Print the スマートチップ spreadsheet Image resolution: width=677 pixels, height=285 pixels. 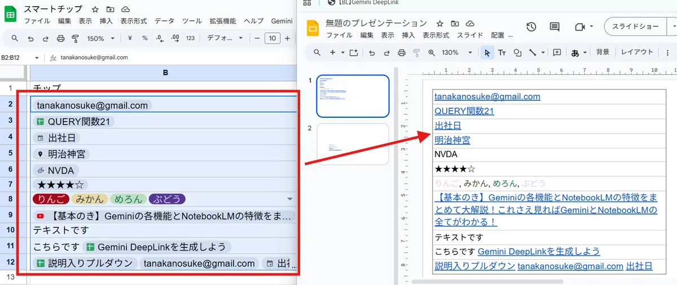tap(61, 38)
